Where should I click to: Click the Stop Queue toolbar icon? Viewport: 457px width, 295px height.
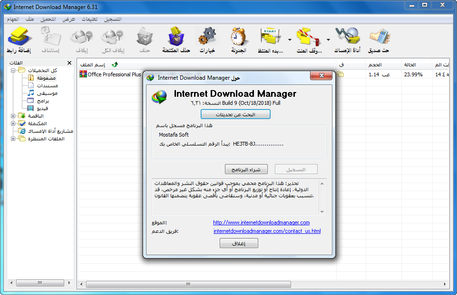pos(309,40)
